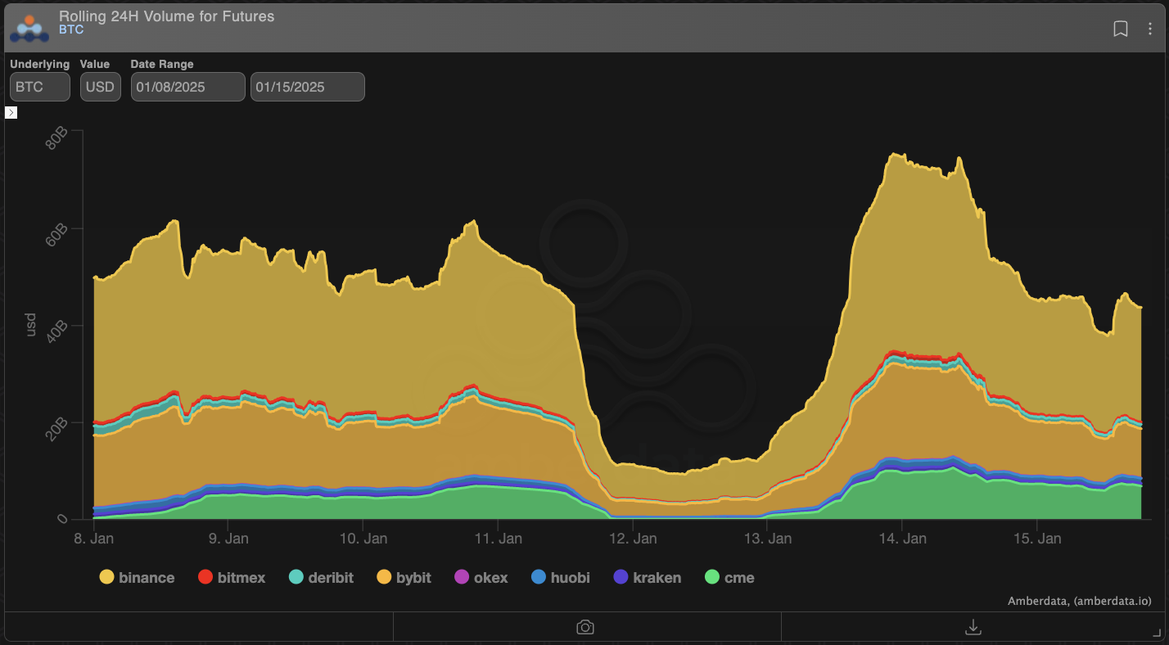Click the 01/15/2025 end date field
The image size is (1169, 645).
[x=307, y=86]
